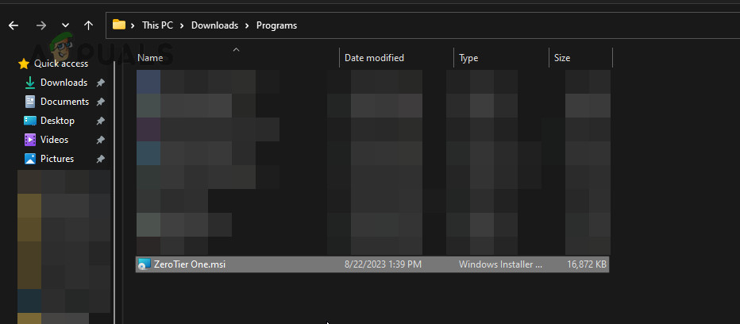Click the Windows Installer type cell
The height and width of the screenshot is (324, 740).
[501, 264]
